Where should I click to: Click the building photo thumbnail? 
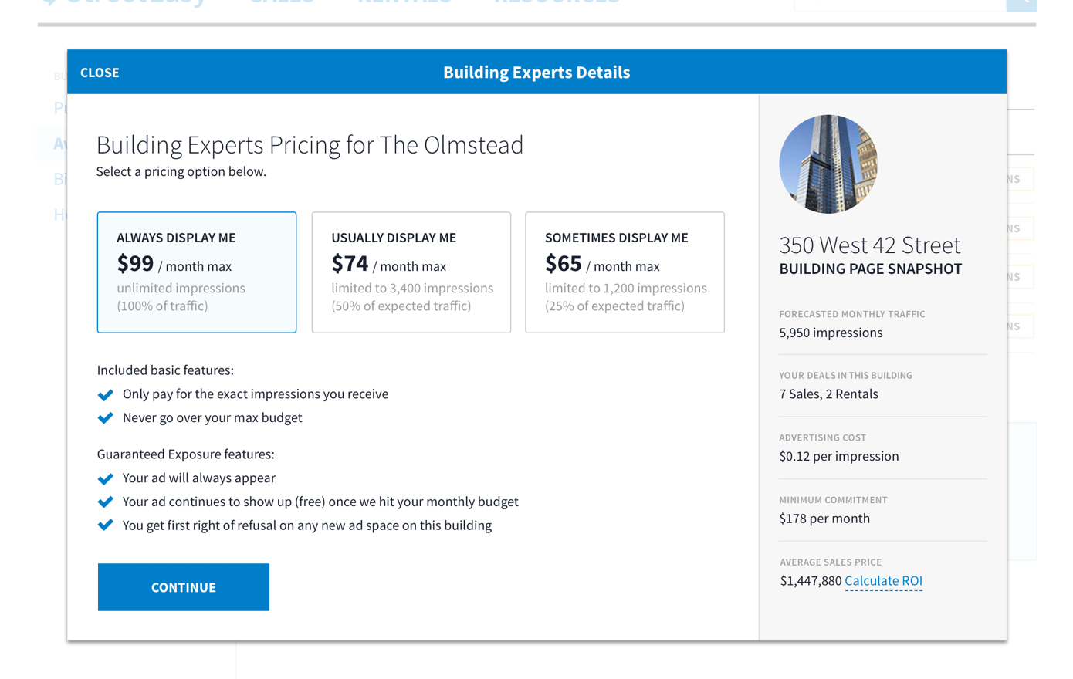pos(828,164)
